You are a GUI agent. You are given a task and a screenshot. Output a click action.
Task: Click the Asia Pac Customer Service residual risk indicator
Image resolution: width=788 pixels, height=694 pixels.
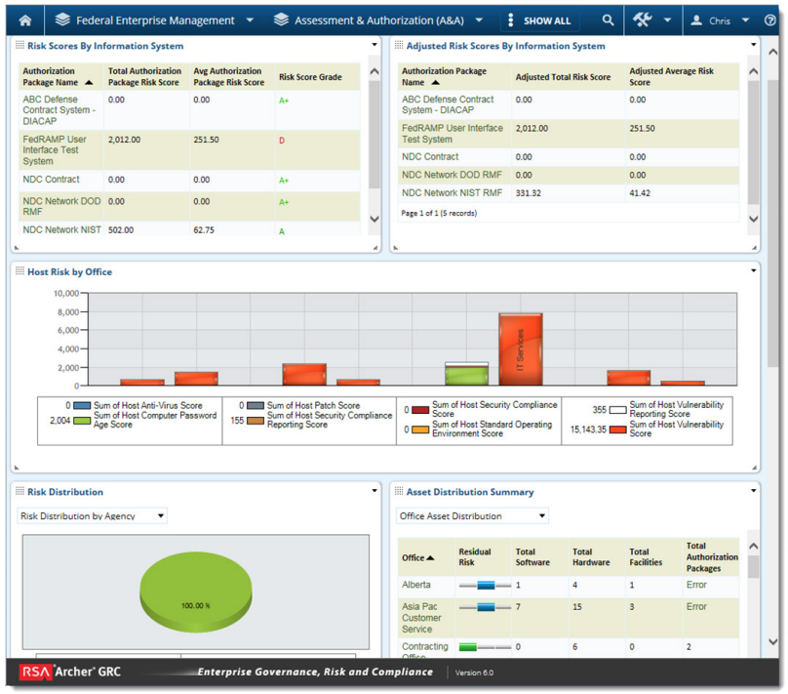coord(486,607)
